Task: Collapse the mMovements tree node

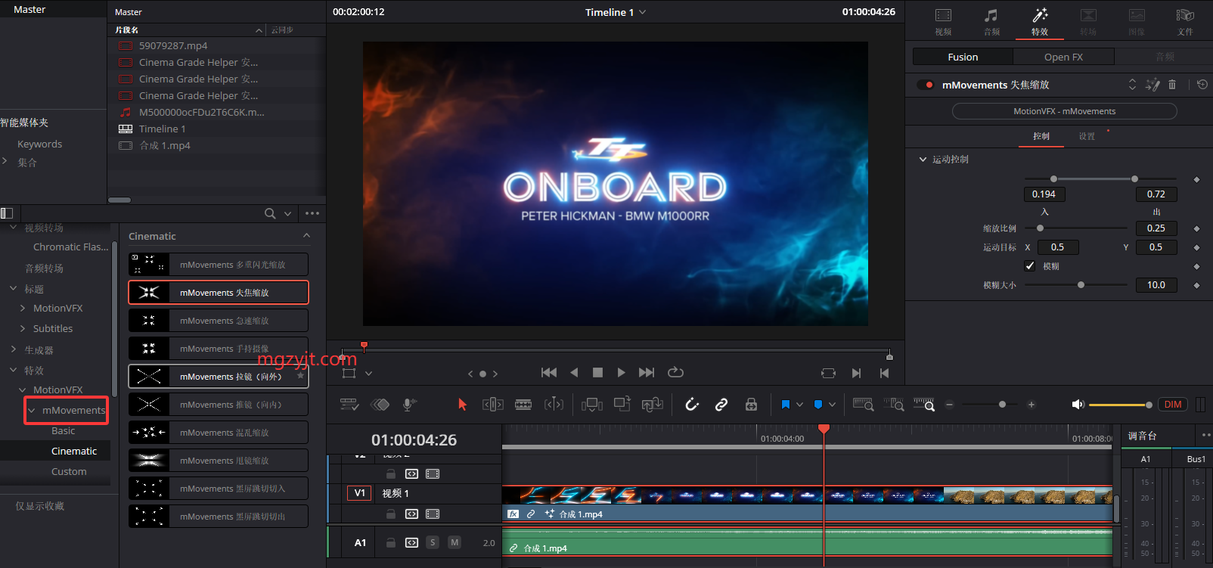Action: pos(32,411)
